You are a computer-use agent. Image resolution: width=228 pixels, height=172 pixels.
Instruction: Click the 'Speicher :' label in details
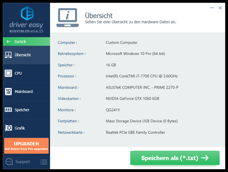click(66, 65)
